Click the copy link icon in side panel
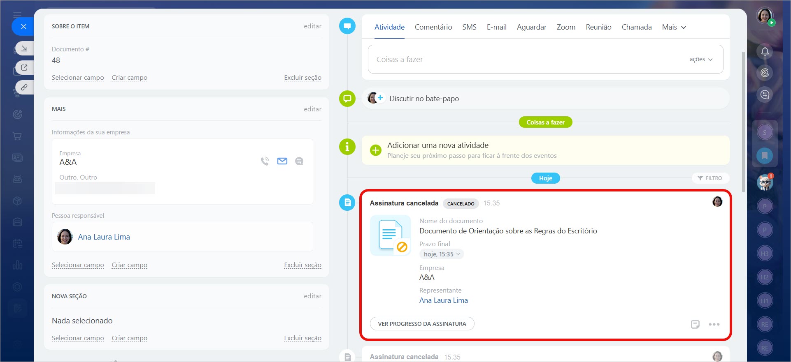 (x=24, y=87)
